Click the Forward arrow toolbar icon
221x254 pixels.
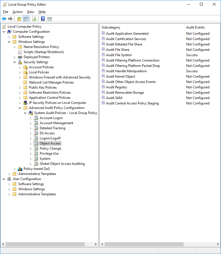tap(10, 19)
